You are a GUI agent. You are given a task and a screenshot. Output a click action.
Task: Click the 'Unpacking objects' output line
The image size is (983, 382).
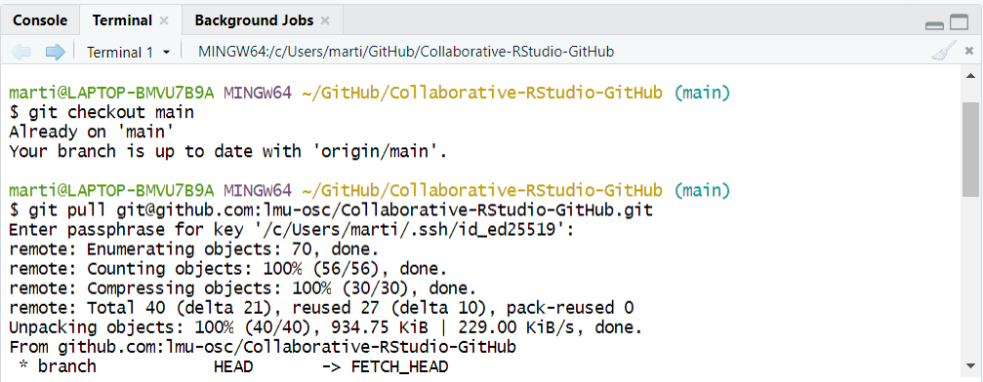click(x=326, y=327)
